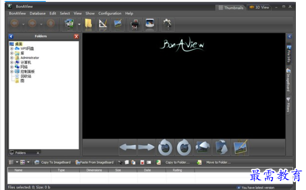
Task: Expand the 网络 tree node
Action: (x=12, y=67)
